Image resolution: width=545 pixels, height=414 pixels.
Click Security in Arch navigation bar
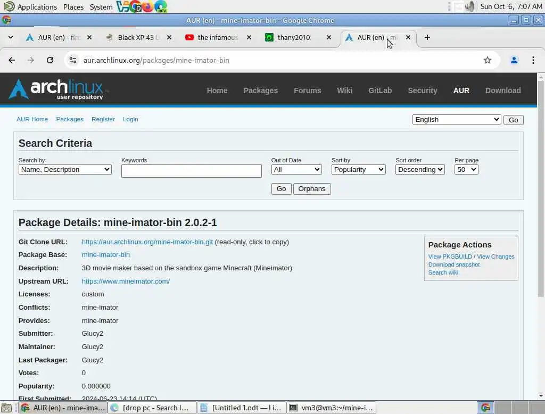422,90
